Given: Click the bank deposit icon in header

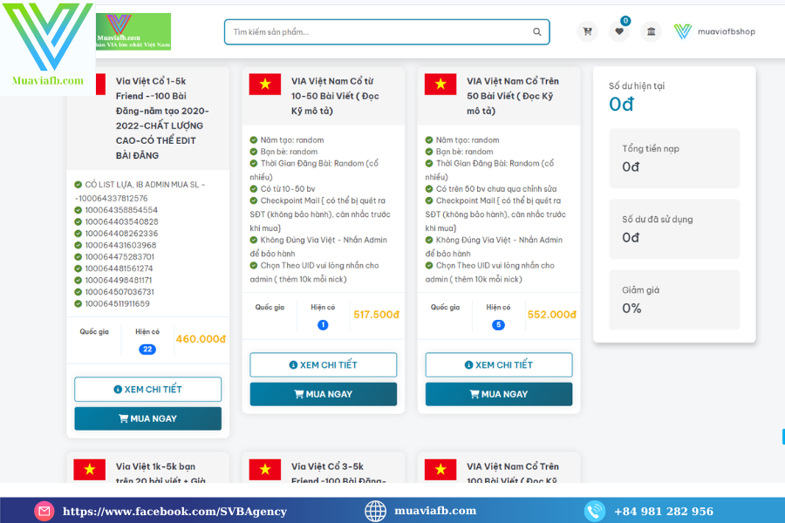Looking at the screenshot, I should click(651, 31).
